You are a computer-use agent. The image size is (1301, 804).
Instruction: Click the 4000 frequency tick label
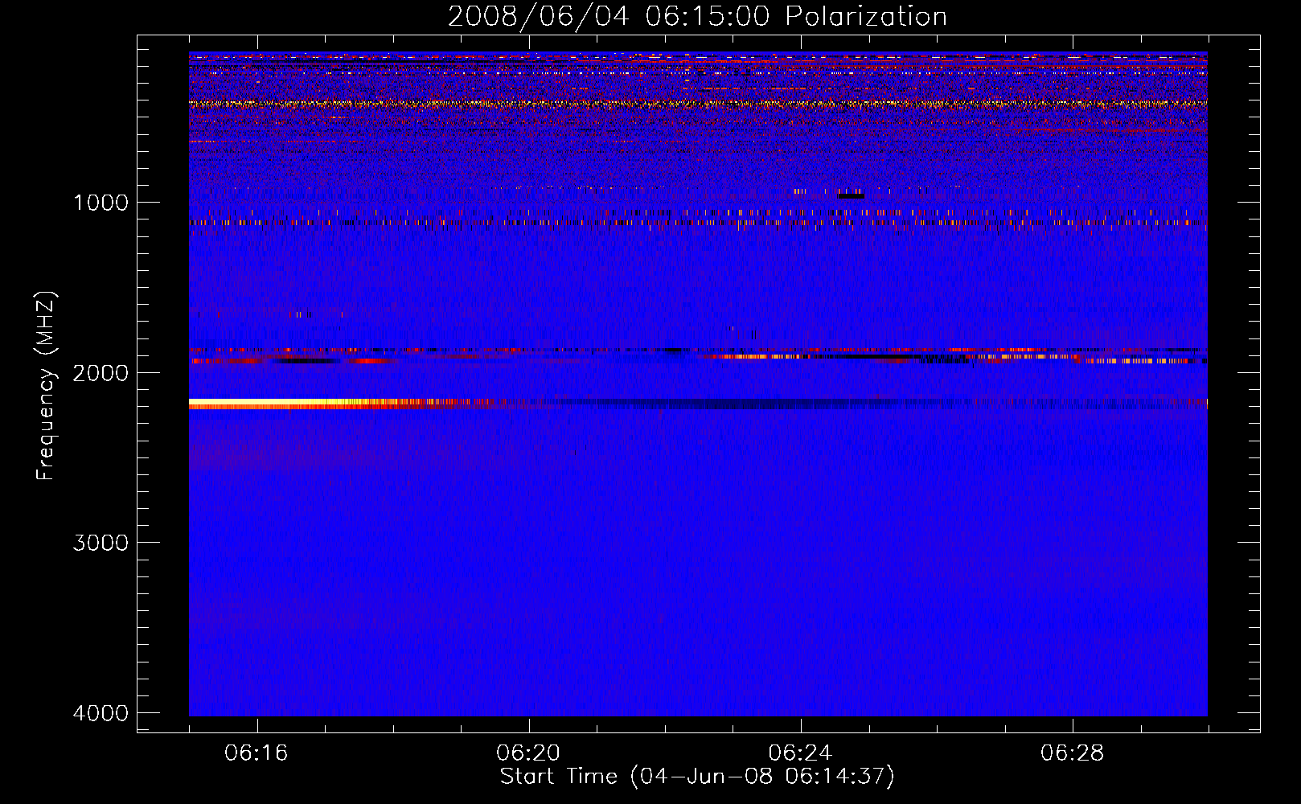pos(101,712)
